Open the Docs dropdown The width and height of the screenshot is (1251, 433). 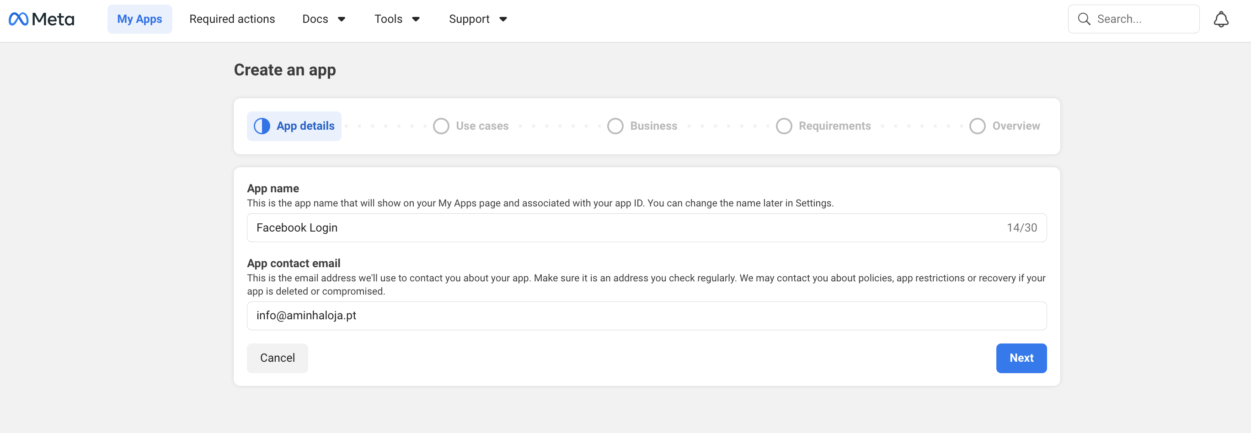point(324,18)
